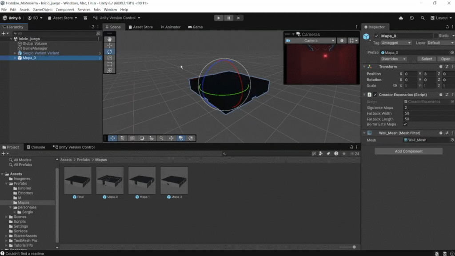Open the cloud services icon
The height and width of the screenshot is (256, 455).
pyautogui.click(x=401, y=18)
